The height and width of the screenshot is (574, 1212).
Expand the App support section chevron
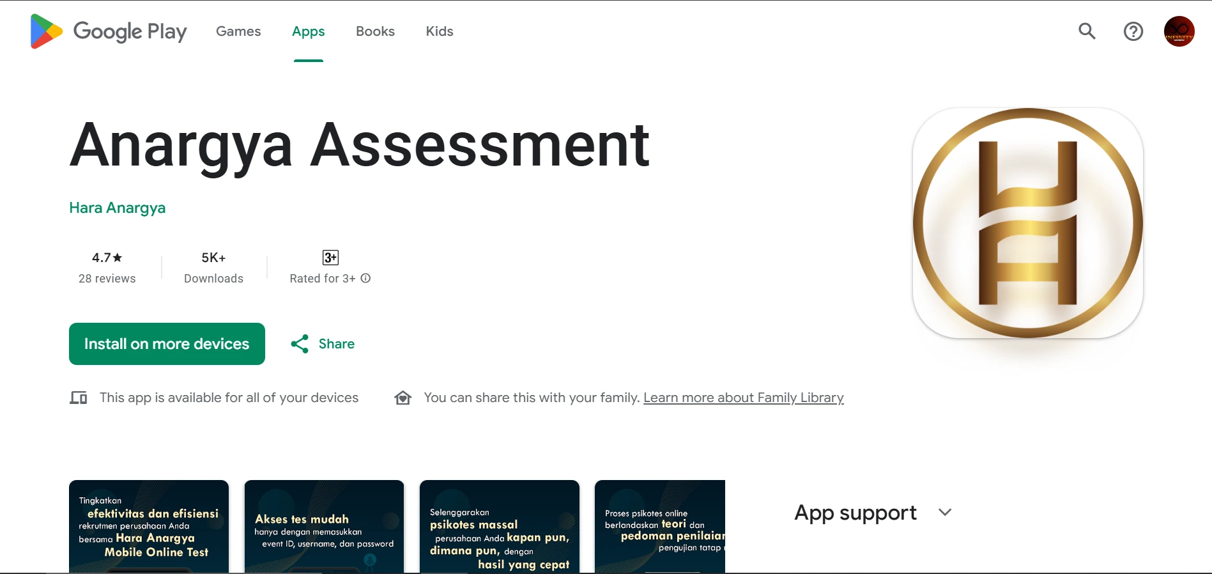click(945, 512)
